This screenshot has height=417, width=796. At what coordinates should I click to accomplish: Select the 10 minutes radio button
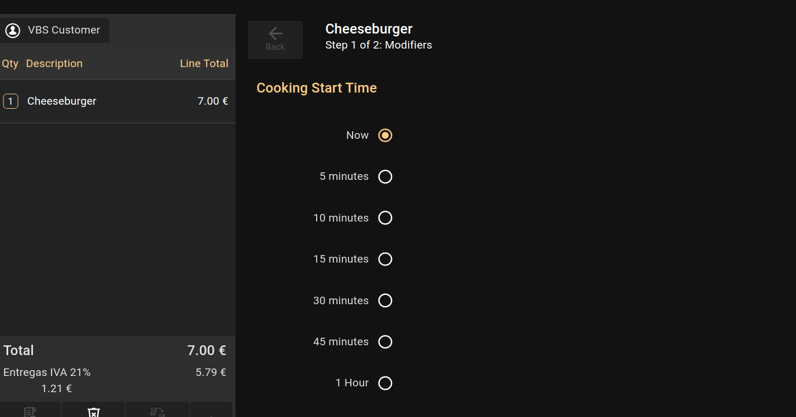point(385,218)
